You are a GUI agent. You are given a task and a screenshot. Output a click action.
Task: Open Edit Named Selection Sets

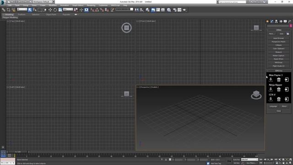tap(112, 10)
